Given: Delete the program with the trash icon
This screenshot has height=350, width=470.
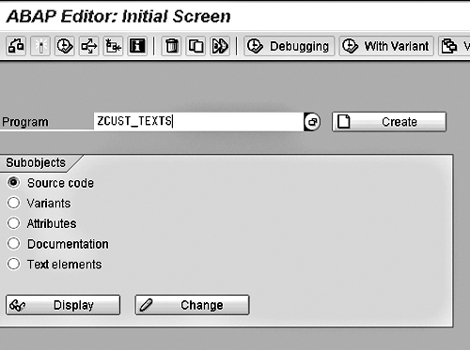Looking at the screenshot, I should pos(171,46).
